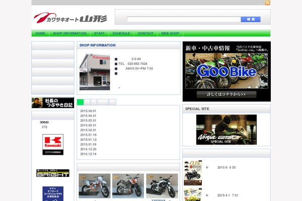302x201 pixels.
Task: Open the campaign flyer dated 2015 6 - 9 30
Action: [x=193, y=173]
